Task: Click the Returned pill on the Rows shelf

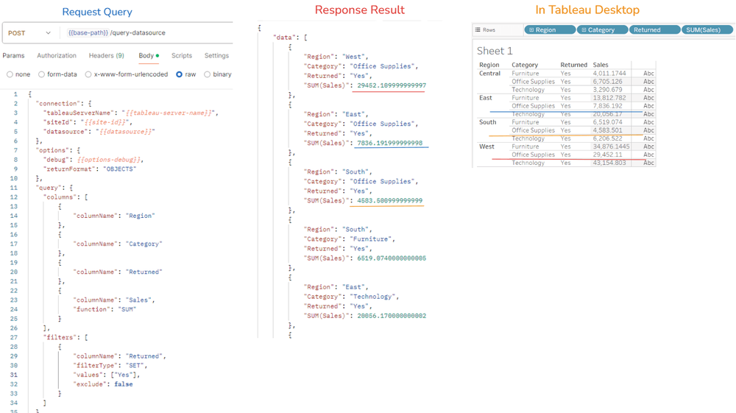Action: pyautogui.click(x=655, y=29)
